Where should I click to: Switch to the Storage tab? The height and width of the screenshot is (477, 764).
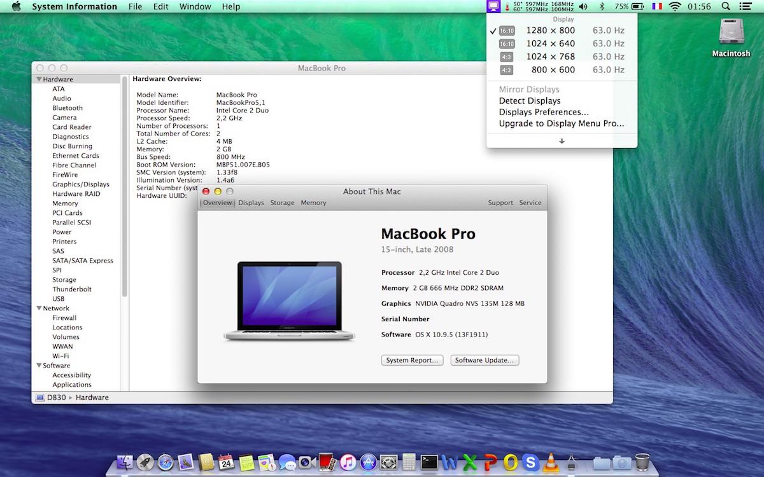tap(282, 203)
